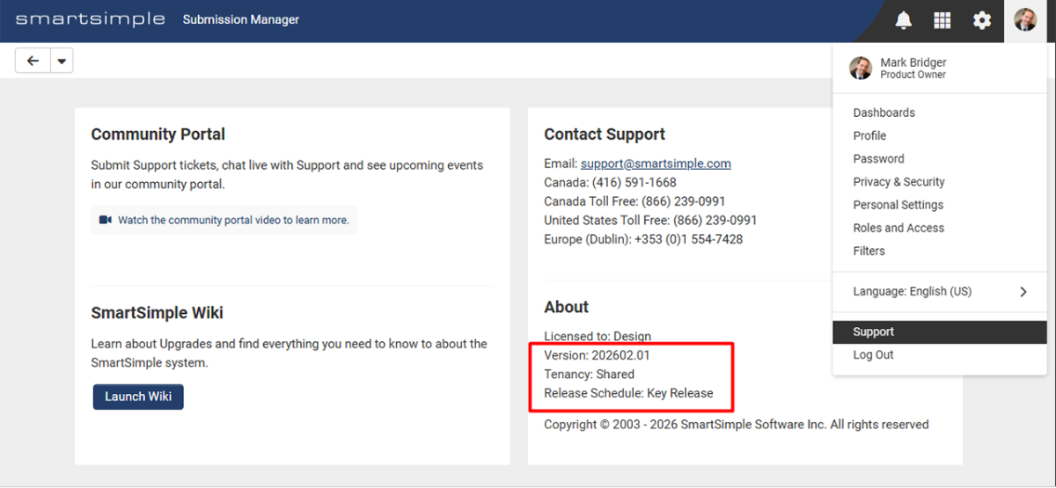The height and width of the screenshot is (488, 1056).
Task: Click the video camera icon
Action: pos(106,220)
